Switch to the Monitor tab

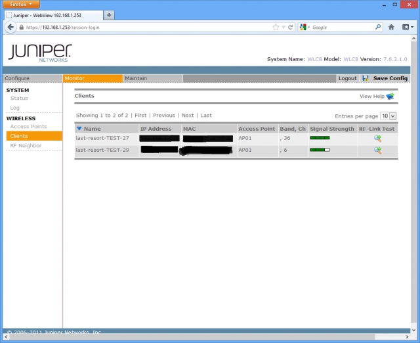93,78
